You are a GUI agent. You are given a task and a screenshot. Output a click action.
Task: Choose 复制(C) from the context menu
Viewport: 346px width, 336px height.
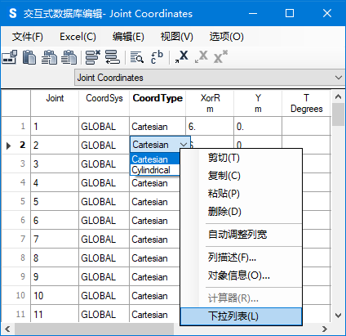click(x=224, y=176)
